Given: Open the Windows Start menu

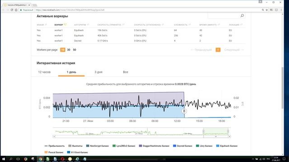Looking at the screenshot, I should coord(3,159).
